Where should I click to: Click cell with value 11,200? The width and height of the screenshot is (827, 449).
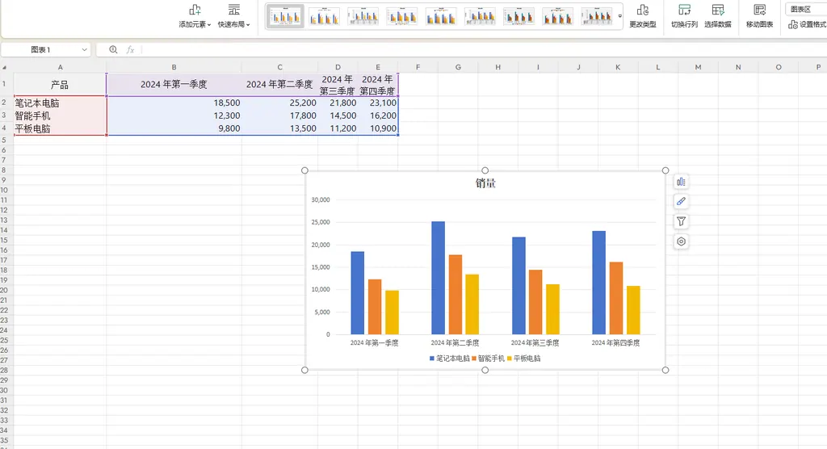tap(338, 128)
